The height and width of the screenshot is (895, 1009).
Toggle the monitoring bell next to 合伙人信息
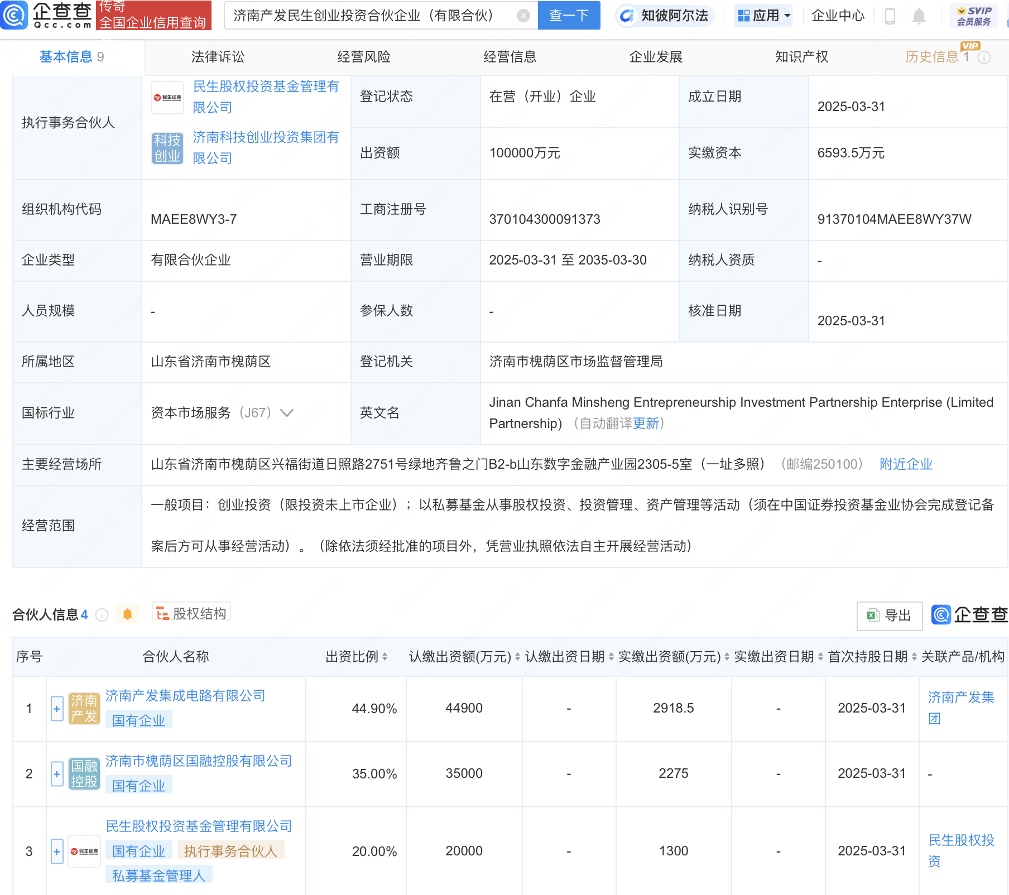pos(127,614)
